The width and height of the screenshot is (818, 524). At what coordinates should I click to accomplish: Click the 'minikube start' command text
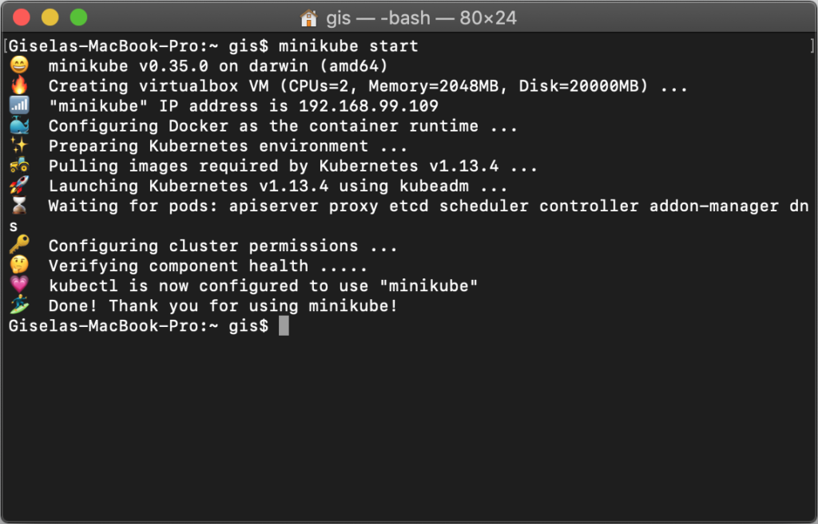(x=348, y=45)
